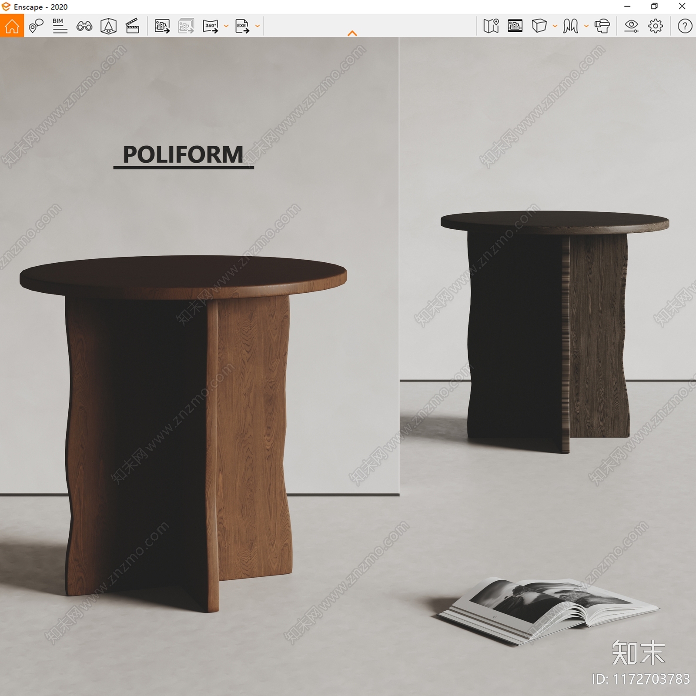Click the wings Fly/Walk mode icon

tap(570, 26)
